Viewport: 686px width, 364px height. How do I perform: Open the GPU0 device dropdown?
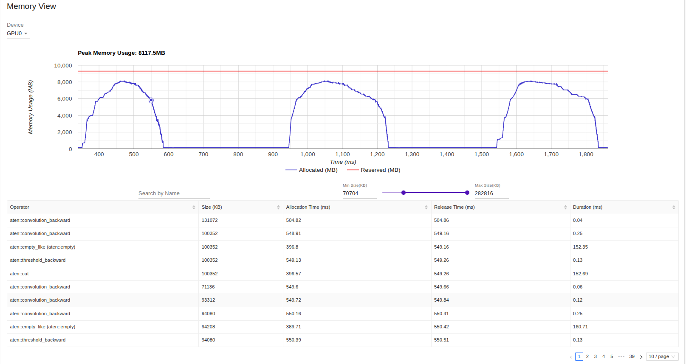18,34
